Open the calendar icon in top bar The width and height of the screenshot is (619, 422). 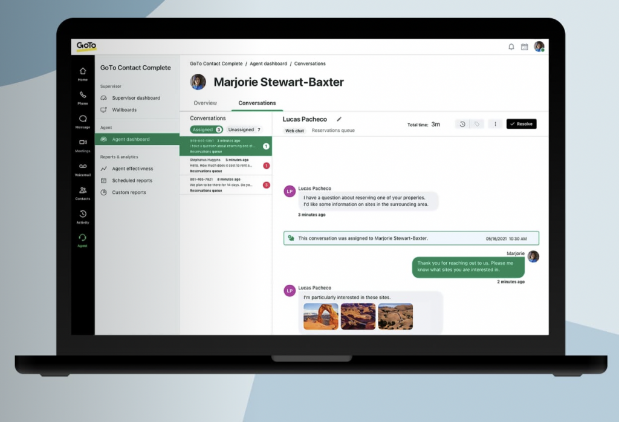pos(524,47)
